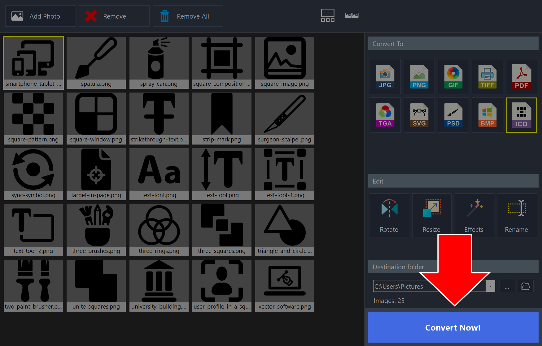This screenshot has width=542, height=346.
Task: Open the Resize edit tool
Action: pyautogui.click(x=432, y=215)
